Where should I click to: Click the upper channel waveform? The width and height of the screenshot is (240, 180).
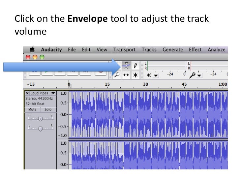click(148, 114)
